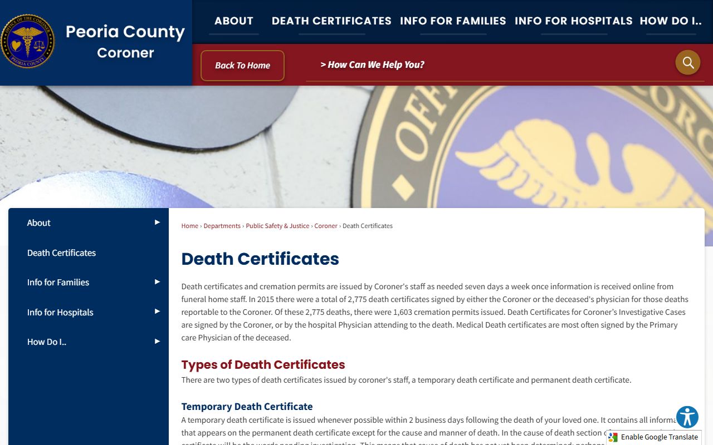Click the Death Certificates page heading
The width and height of the screenshot is (713, 445).
[260, 259]
